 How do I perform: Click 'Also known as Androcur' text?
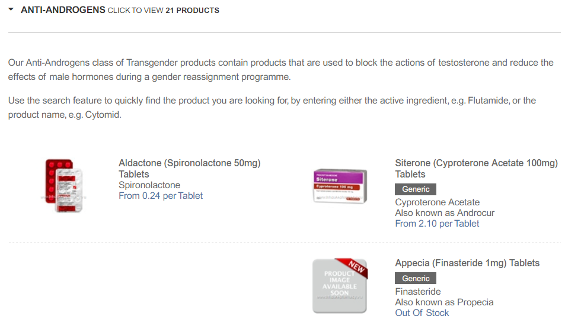click(445, 213)
